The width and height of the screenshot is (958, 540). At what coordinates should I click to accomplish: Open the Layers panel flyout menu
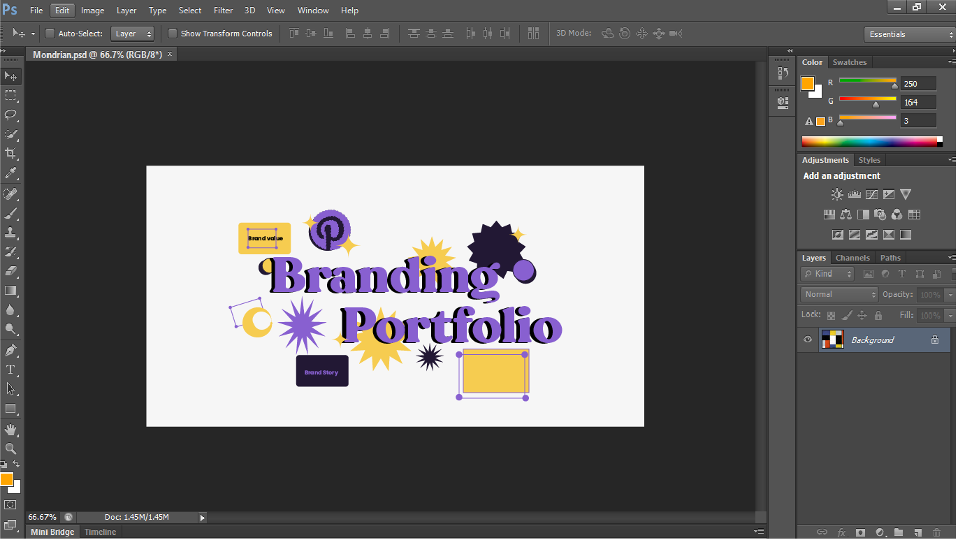(x=950, y=258)
